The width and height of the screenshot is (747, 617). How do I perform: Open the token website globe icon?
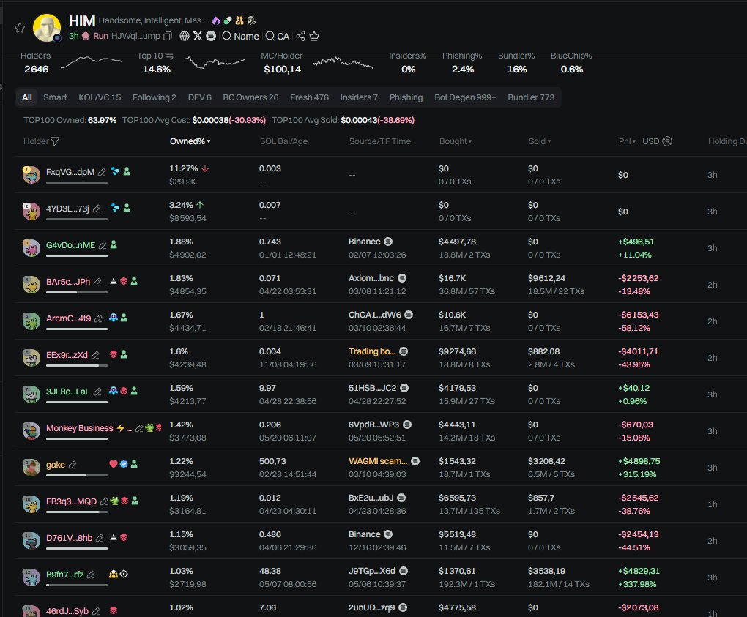tap(185, 36)
